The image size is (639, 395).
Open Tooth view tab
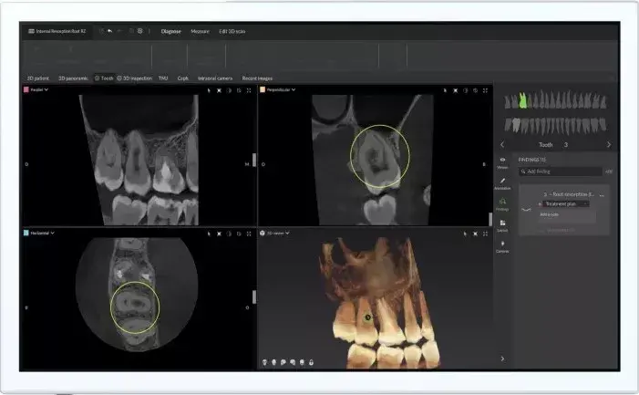click(x=104, y=78)
